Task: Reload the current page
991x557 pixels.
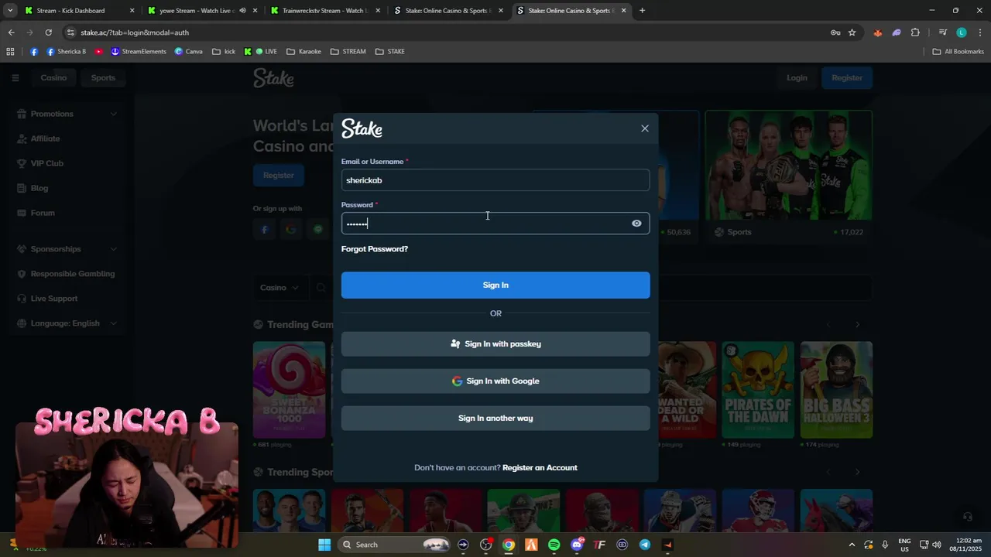Action: pyautogui.click(x=48, y=32)
